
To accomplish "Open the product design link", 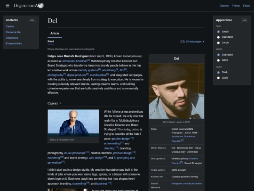I will (x=122, y=153).
